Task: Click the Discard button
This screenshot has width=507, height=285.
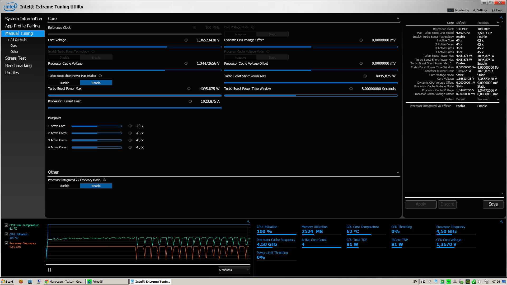Action: pyautogui.click(x=447, y=204)
